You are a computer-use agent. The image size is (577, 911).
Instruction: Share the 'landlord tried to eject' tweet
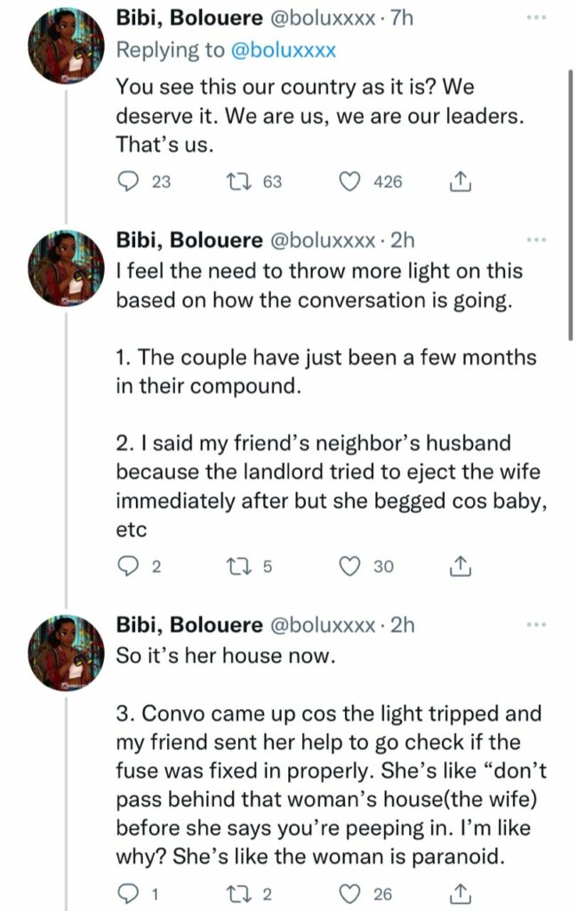pos(460,566)
